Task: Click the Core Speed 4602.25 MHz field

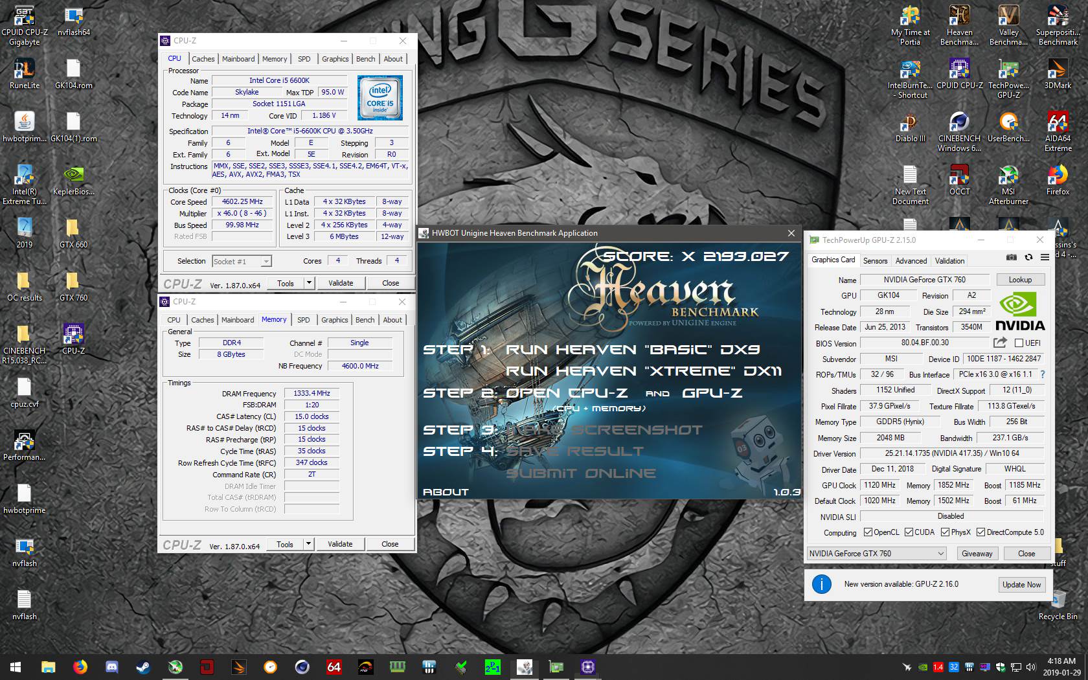Action: point(242,202)
